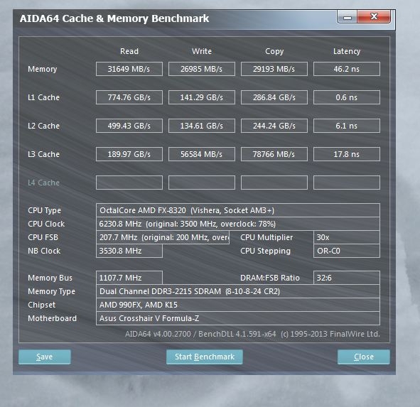Click L2 Cache Latency 6.1 ns
Image resolution: width=420 pixels, height=407 pixels.
[x=347, y=126]
